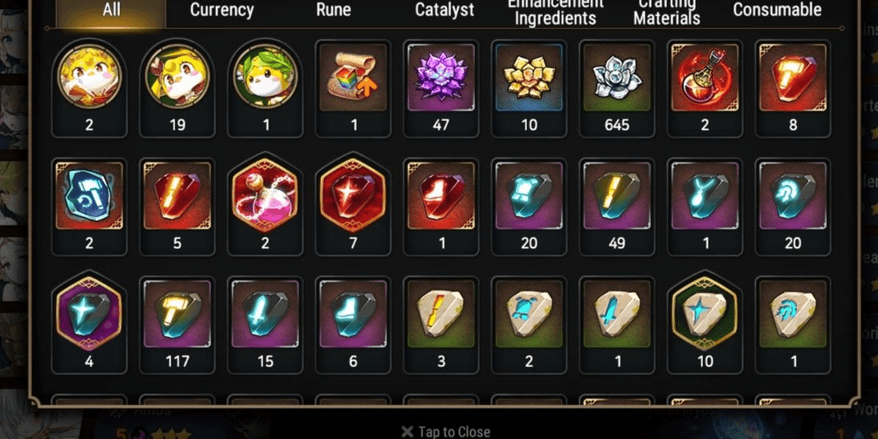Select the pink potion flask item

click(x=265, y=207)
